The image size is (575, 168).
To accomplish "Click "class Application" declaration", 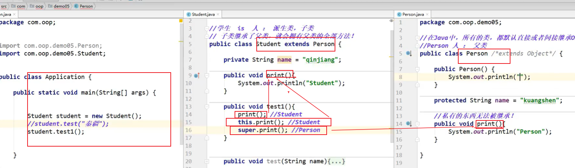I will tap(54, 77).
